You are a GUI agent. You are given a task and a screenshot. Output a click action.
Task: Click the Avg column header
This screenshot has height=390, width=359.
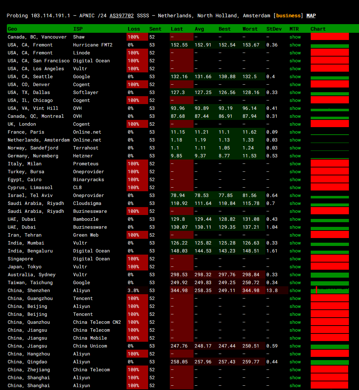pyautogui.click(x=199, y=29)
